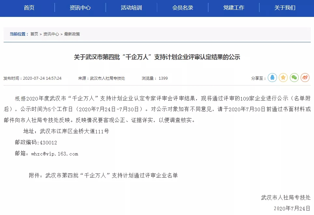Click the 发布时间 publish timestamp
The width and height of the screenshot is (314, 215).
point(32,78)
